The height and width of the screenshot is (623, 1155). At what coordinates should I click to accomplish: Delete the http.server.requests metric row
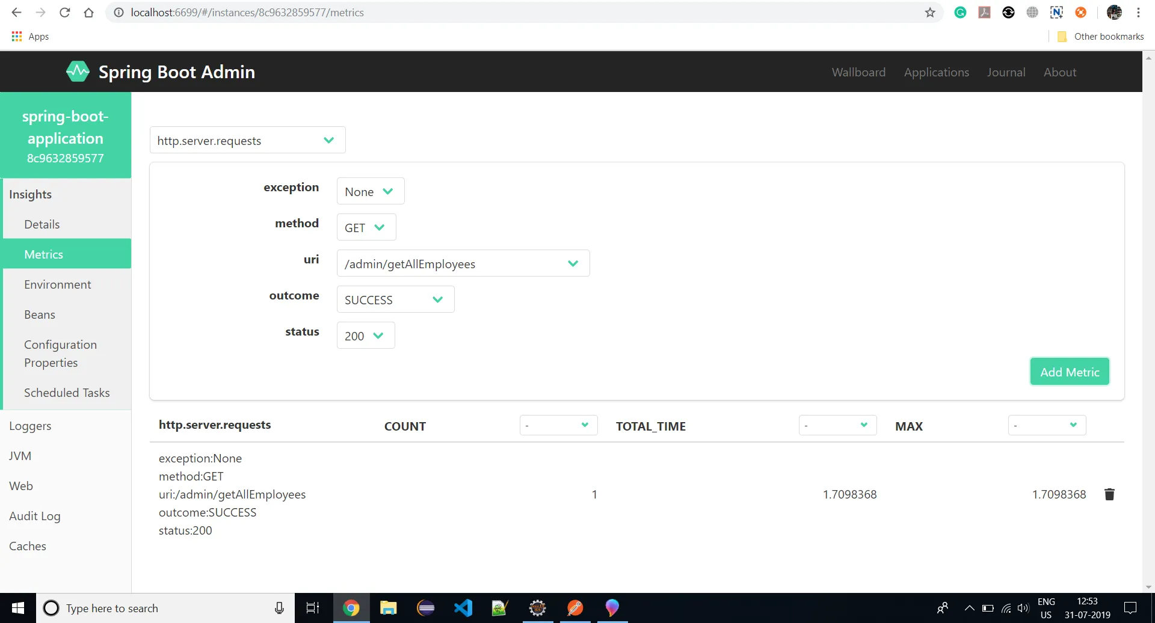point(1109,494)
